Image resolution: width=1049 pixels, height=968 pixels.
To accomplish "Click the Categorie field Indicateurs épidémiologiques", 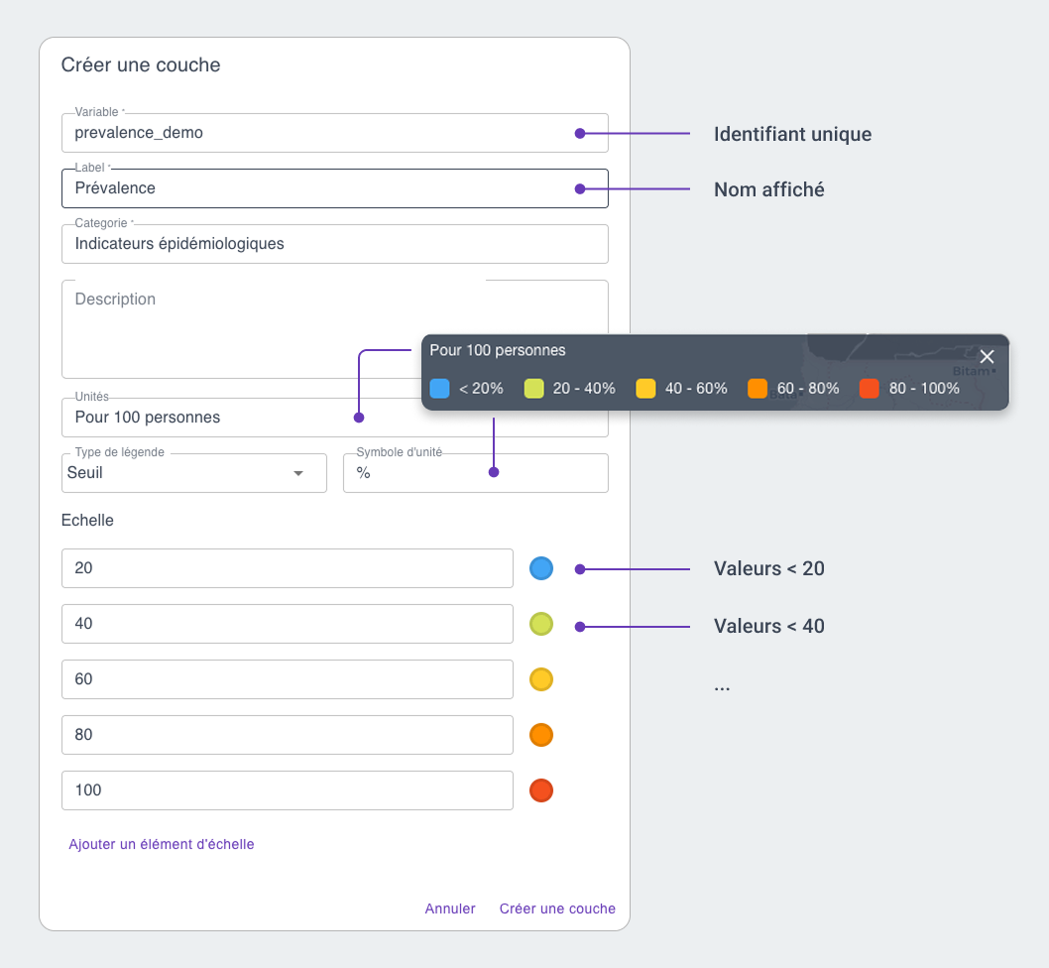I will pos(334,244).
